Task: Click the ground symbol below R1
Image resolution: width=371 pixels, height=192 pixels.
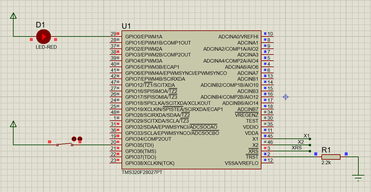Action: pos(357,176)
